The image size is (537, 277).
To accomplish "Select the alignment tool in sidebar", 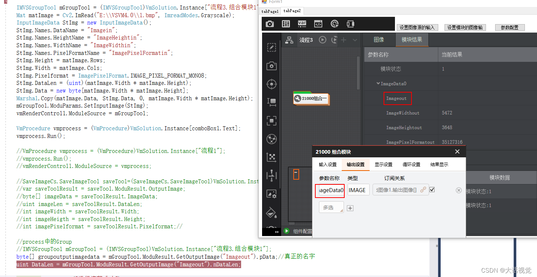I will [271, 176].
